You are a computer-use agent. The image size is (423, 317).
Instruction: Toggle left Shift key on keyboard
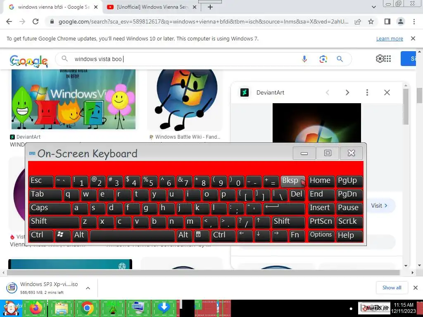(54, 222)
